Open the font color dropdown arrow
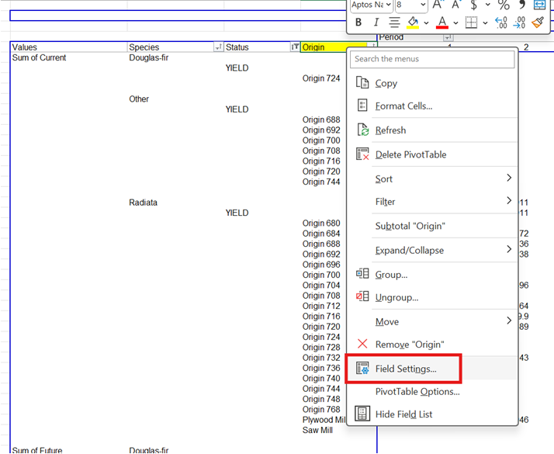Viewport: 554px width, 454px height. [x=455, y=23]
